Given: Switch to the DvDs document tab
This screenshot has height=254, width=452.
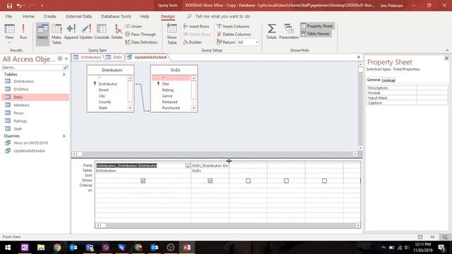Looking at the screenshot, I should click(x=114, y=57).
